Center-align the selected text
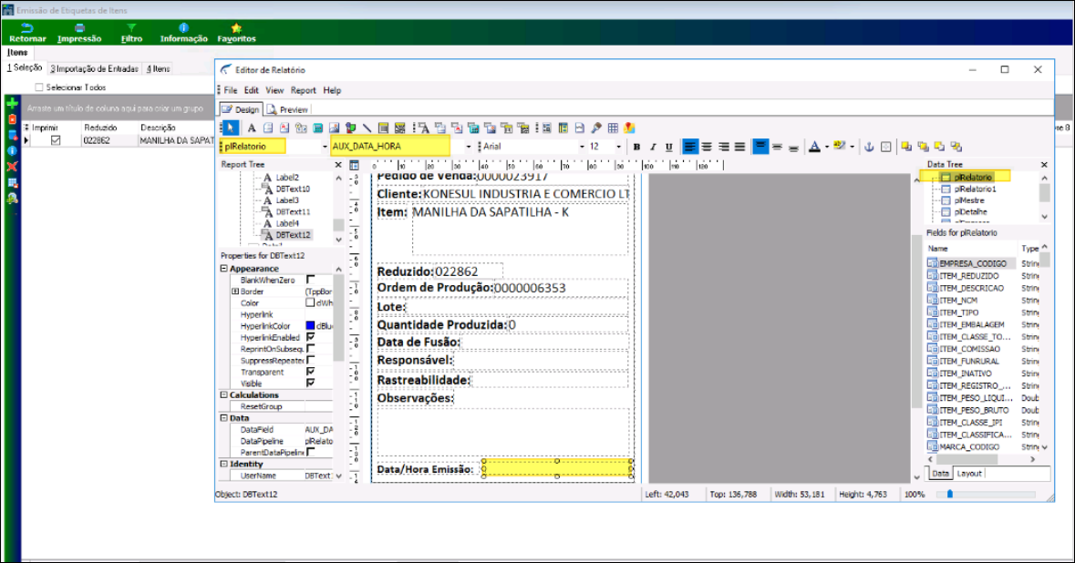The width and height of the screenshot is (1075, 563). click(707, 147)
